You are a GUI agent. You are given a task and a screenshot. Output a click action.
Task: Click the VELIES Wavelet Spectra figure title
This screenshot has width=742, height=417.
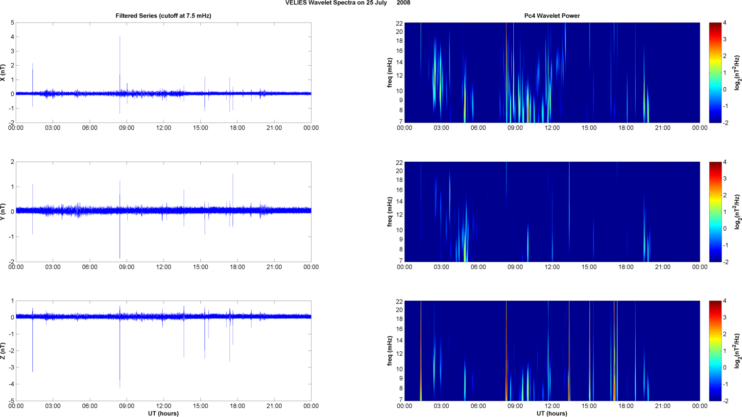tap(348, 3)
